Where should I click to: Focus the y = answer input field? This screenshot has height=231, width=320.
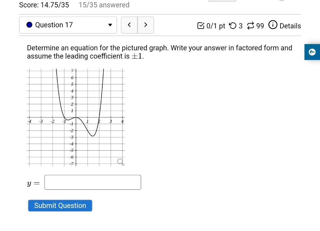(92, 182)
